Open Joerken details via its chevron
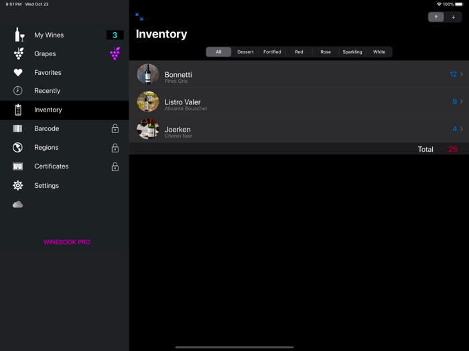The height and width of the screenshot is (351, 469). pos(462,129)
